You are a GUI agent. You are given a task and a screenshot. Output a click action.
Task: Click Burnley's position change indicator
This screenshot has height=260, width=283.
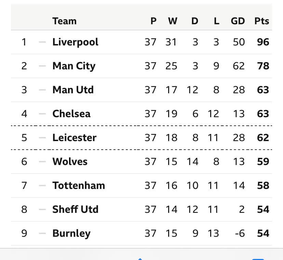(42, 233)
